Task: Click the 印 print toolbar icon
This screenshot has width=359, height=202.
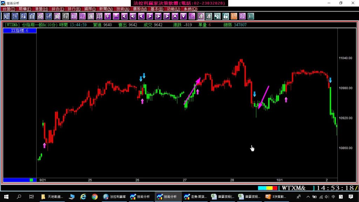Action: point(99,16)
